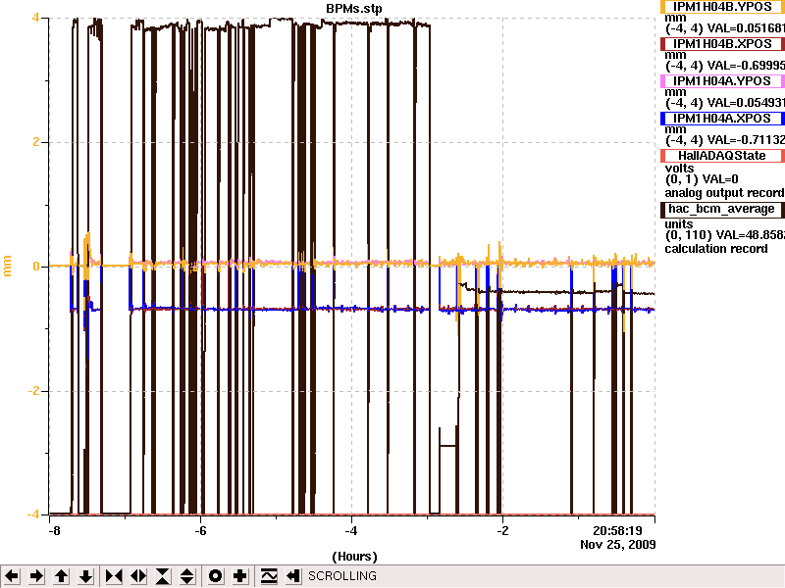Click the (Hours) x-axis label

point(354,557)
